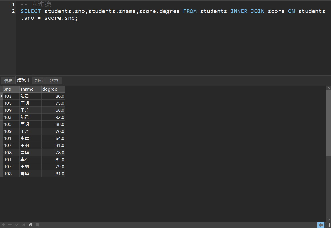Select sno 101 in the 64.0 row

coord(11,139)
